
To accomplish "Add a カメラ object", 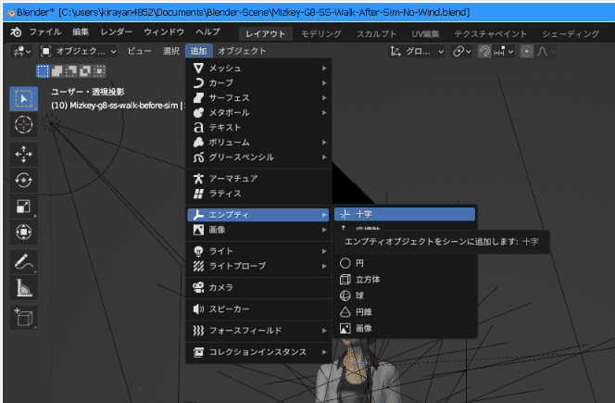I will (x=258, y=287).
